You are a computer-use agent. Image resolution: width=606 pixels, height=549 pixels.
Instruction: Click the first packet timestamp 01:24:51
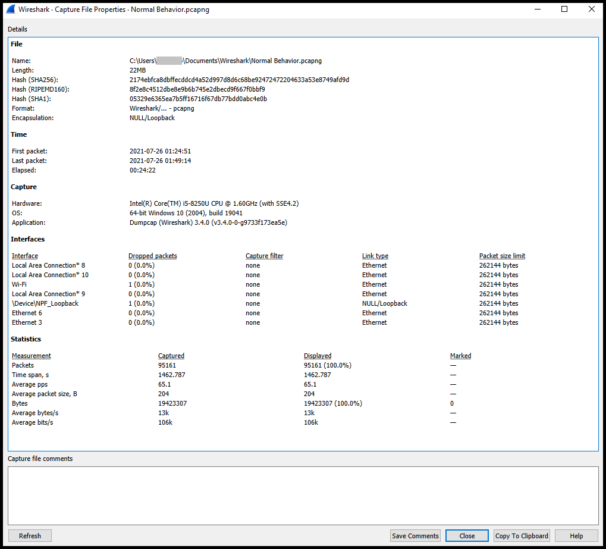[160, 151]
